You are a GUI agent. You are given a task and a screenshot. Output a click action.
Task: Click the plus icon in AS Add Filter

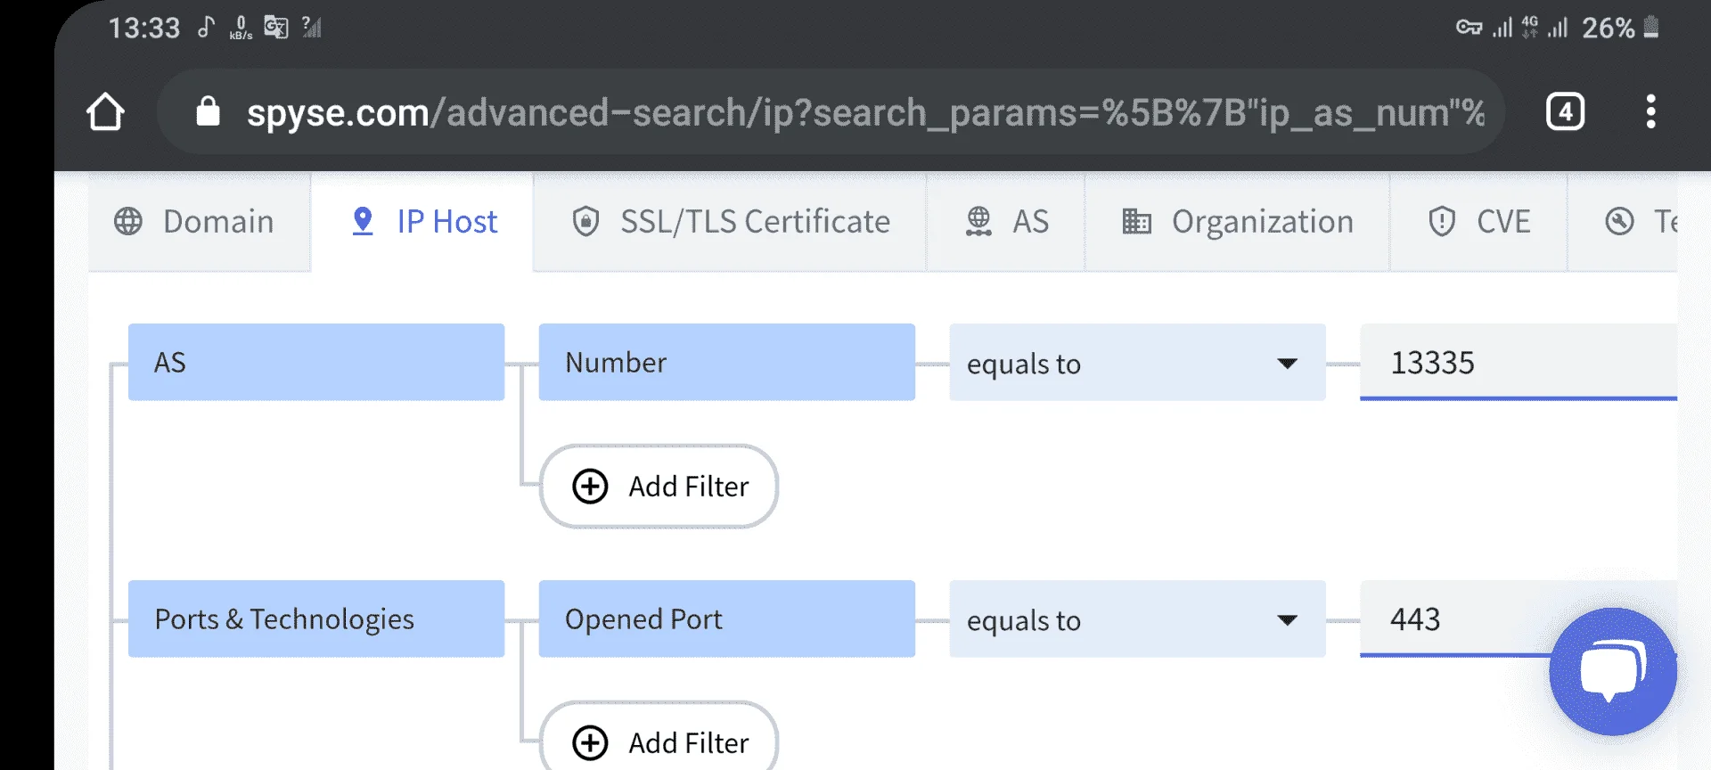click(x=590, y=487)
